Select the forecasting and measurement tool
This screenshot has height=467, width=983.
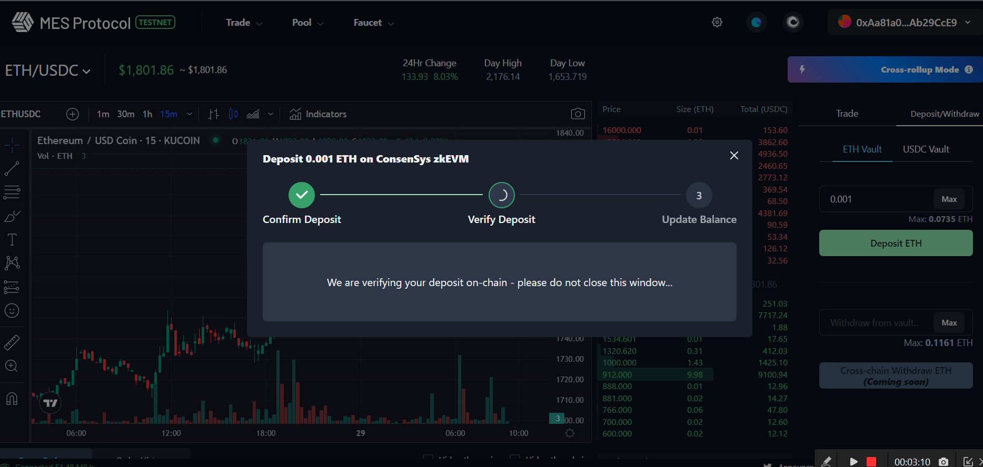[12, 287]
